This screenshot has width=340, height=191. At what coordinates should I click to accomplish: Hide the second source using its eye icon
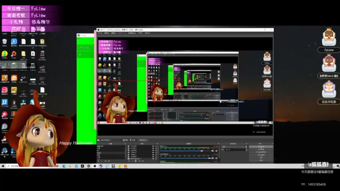[x=153, y=148]
